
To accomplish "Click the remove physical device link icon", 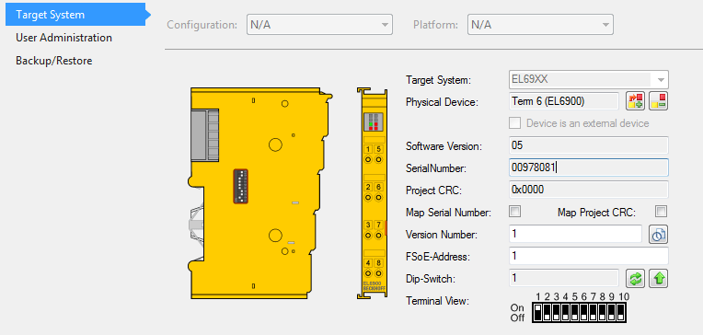I will tap(658, 101).
